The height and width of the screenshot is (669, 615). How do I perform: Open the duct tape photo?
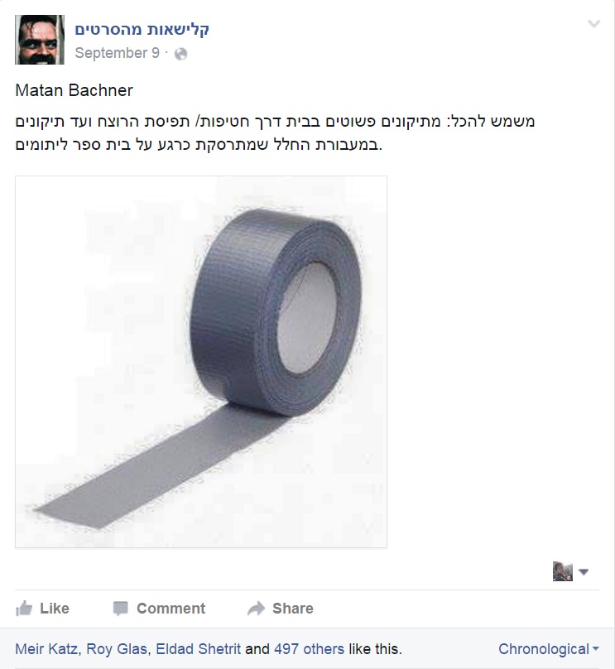point(201,361)
